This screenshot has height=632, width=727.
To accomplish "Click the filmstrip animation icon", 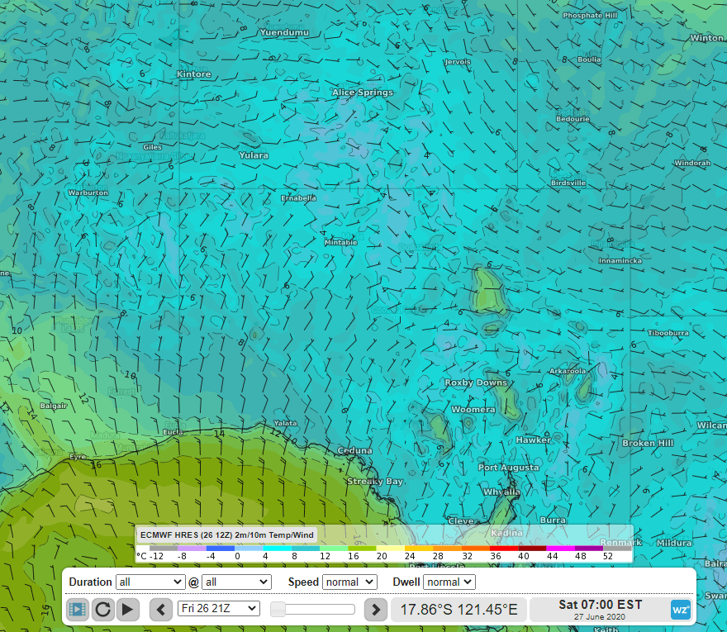I will (78, 610).
